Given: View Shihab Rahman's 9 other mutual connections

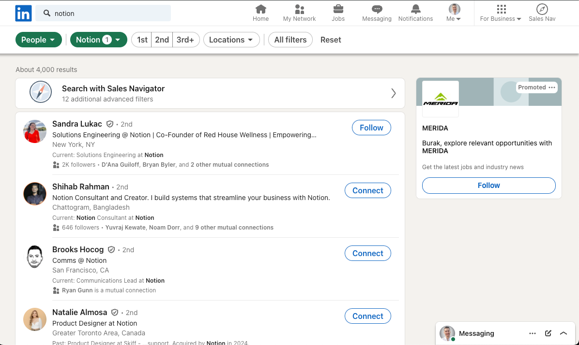Looking at the screenshot, I should point(234,228).
